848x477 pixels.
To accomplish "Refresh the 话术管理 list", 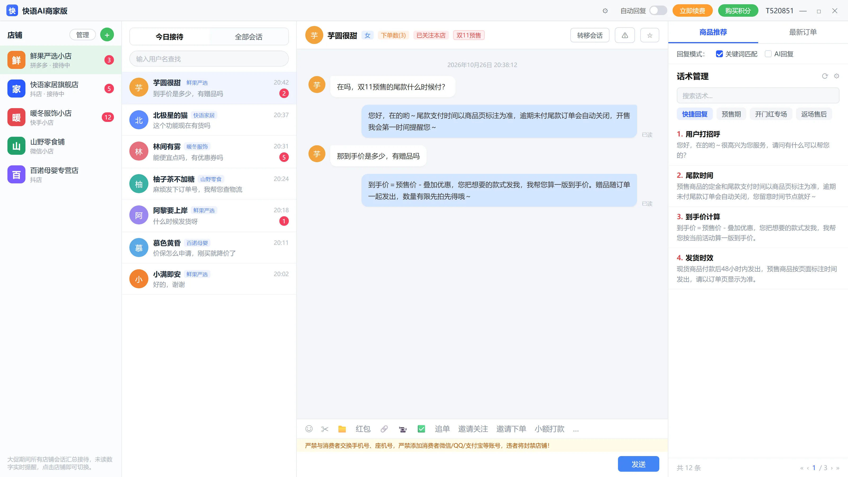I will click(825, 76).
